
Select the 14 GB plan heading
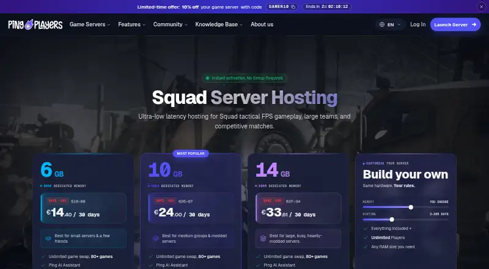pyautogui.click(x=273, y=170)
